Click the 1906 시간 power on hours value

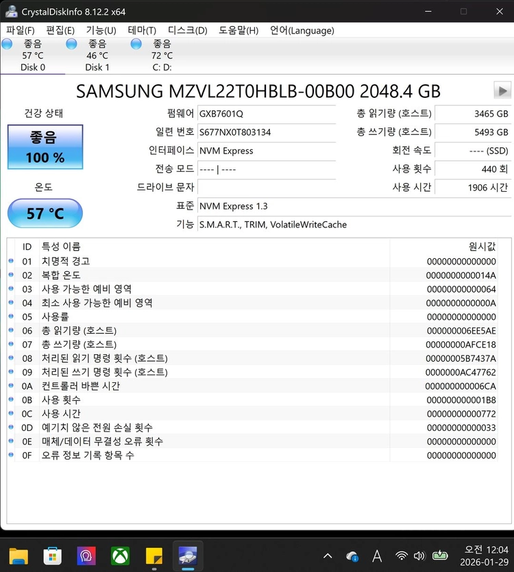click(x=473, y=188)
